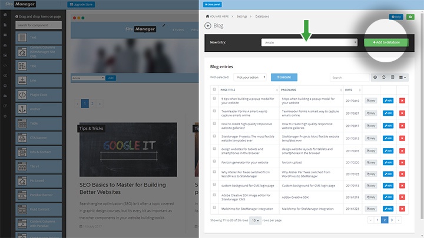Image resolution: width=424 pixels, height=238 pixels.
Task: Select the CTA banner component
Action: [38, 138]
